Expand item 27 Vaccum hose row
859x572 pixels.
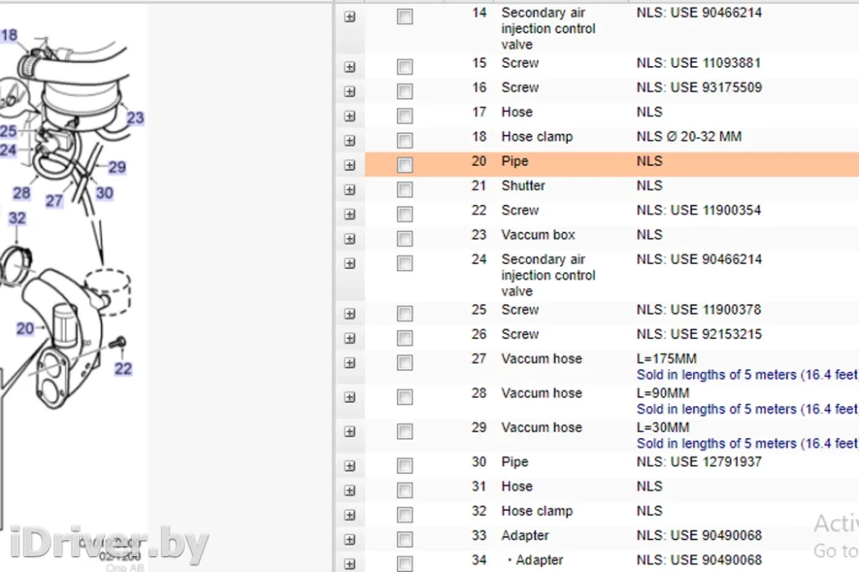(x=350, y=363)
